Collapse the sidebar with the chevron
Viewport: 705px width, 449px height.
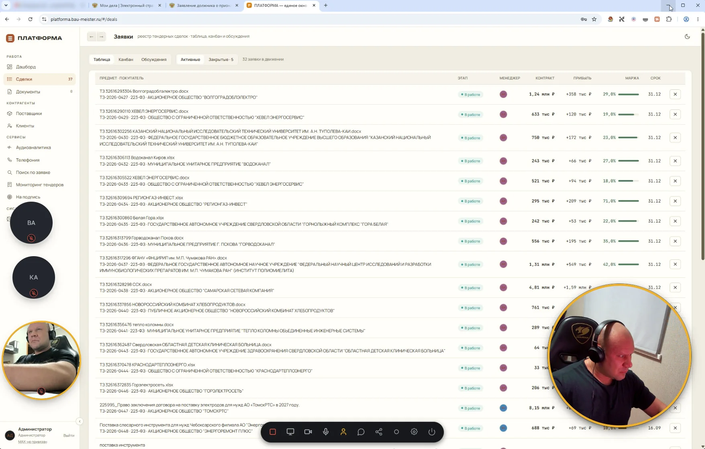tap(80, 421)
